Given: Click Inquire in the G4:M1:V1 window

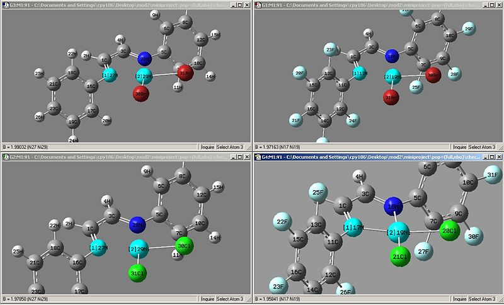Looking at the screenshot, I should click(x=460, y=299).
